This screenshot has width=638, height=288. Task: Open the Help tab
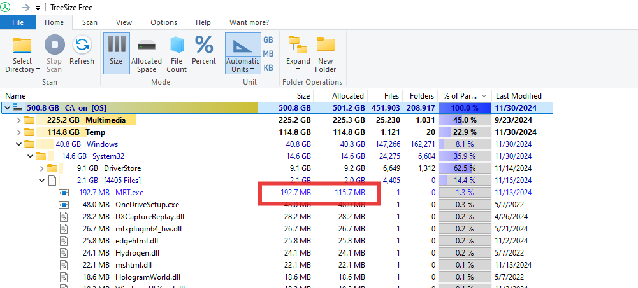point(203,22)
